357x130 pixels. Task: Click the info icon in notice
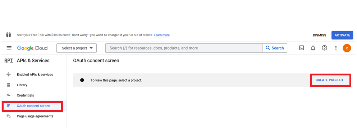(x=82, y=80)
